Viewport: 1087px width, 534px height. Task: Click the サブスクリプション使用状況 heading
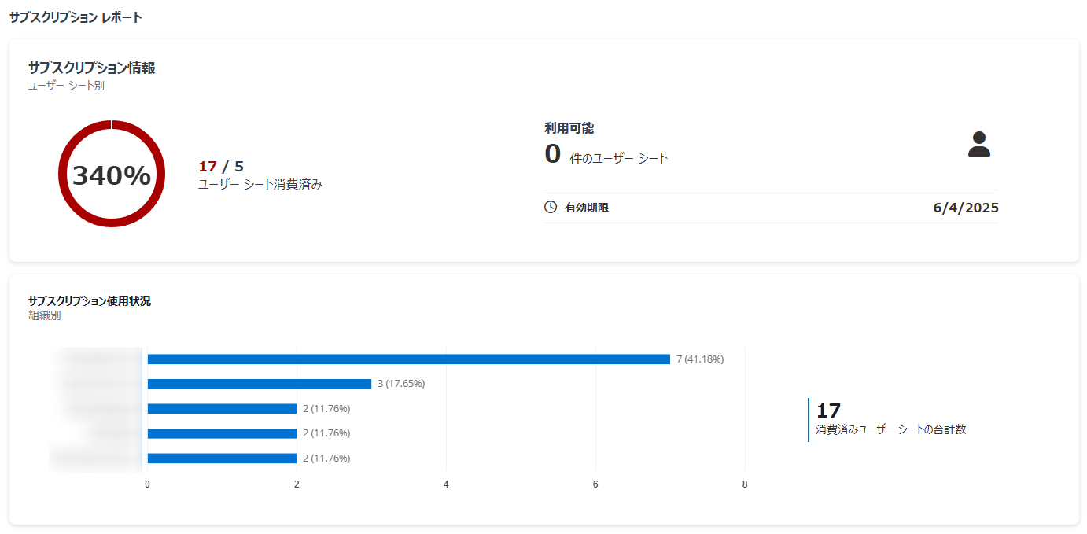click(x=89, y=301)
